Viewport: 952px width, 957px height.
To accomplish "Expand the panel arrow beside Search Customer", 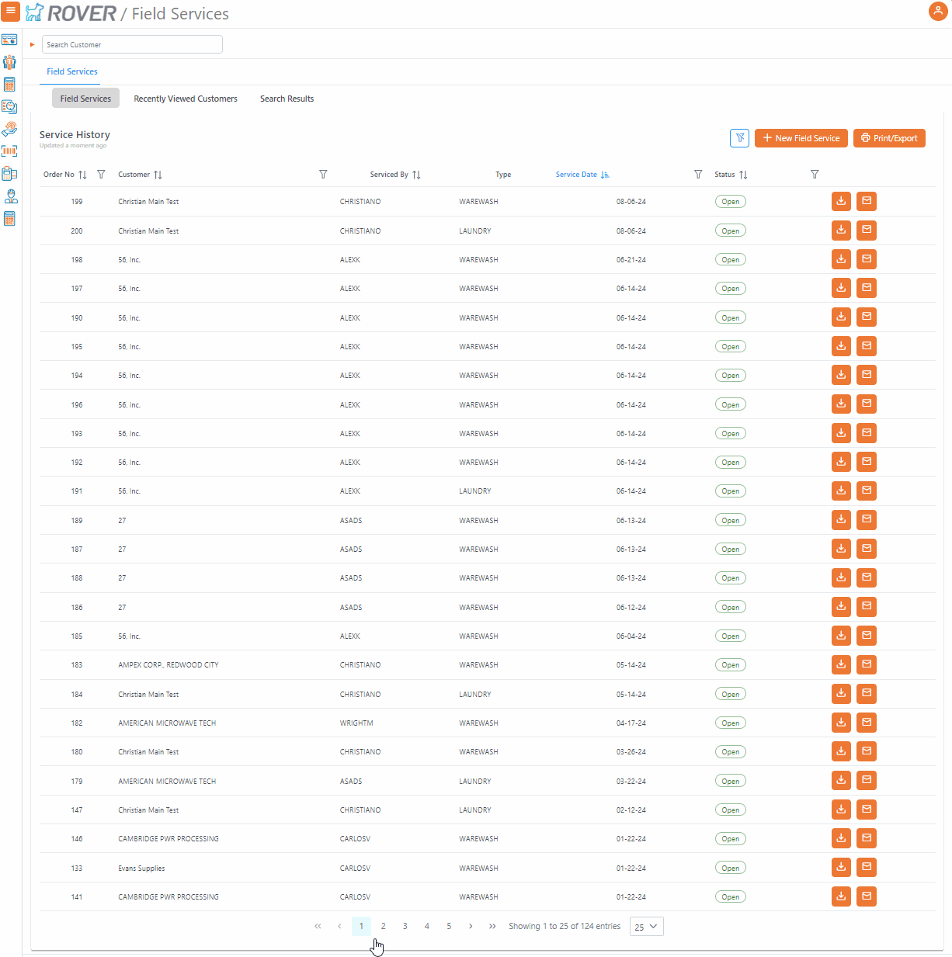I will (x=31, y=44).
